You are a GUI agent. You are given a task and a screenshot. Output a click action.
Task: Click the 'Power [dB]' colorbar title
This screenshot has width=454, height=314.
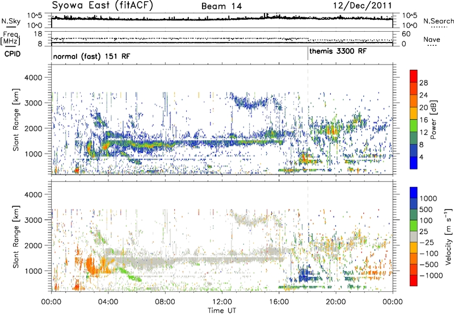pos(434,120)
